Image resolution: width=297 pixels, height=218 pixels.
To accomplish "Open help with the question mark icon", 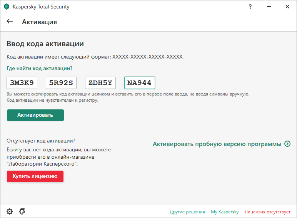I will click(x=251, y=7).
